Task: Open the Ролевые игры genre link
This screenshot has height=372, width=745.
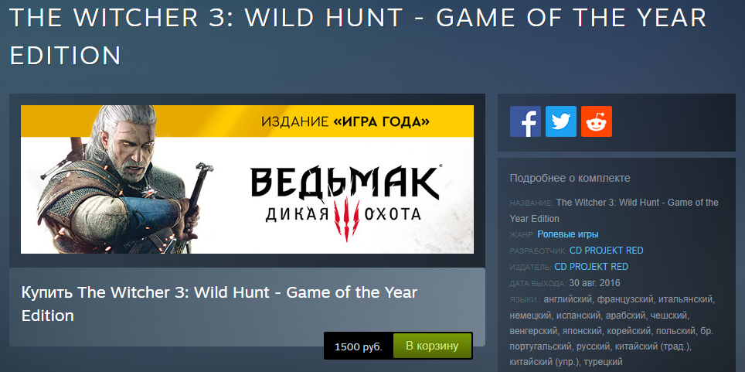Action: 568,234
